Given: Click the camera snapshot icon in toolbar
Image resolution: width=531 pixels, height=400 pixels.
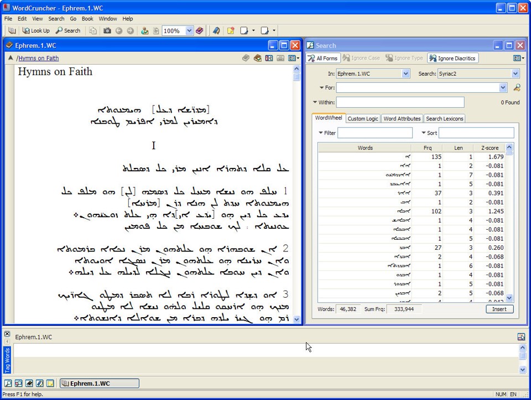Looking at the screenshot, I should click(107, 31).
